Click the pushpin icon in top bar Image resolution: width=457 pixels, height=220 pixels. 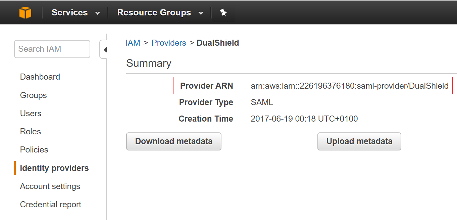(x=223, y=13)
